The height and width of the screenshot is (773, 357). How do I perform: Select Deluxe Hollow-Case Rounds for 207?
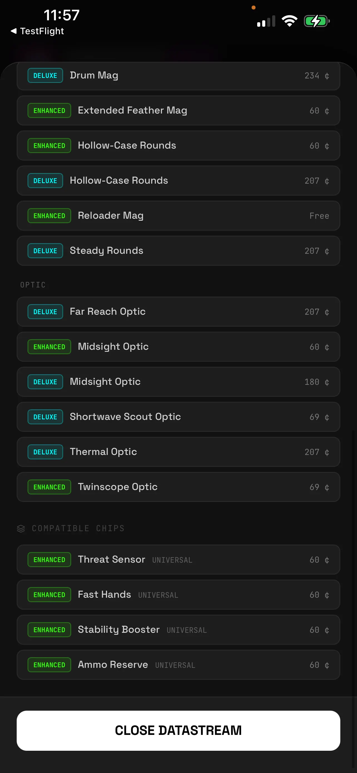click(178, 181)
